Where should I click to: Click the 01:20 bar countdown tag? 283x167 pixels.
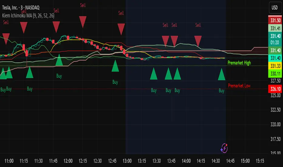pyautogui.click(x=275, y=43)
